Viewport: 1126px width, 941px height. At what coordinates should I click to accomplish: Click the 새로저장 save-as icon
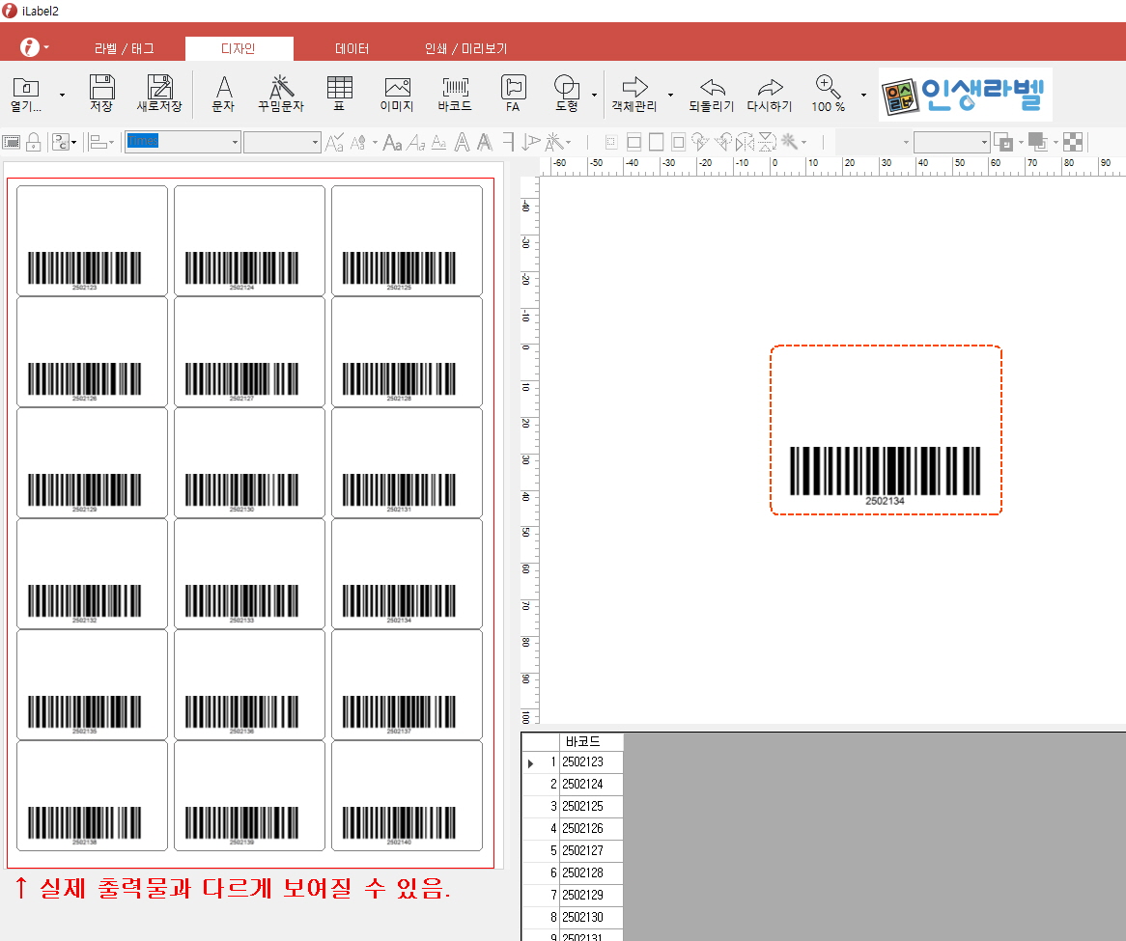click(159, 95)
